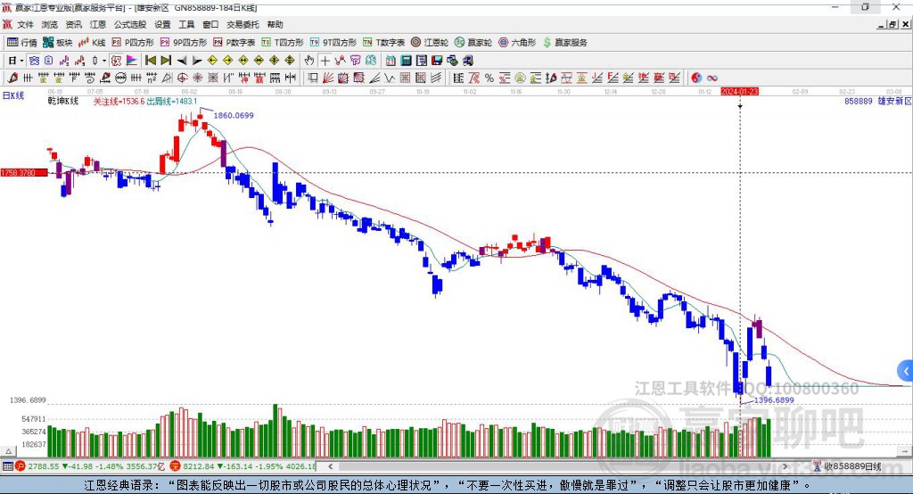Screen dimensions: 913x494
Task: Open the 赢家轮 tool
Action: point(473,43)
